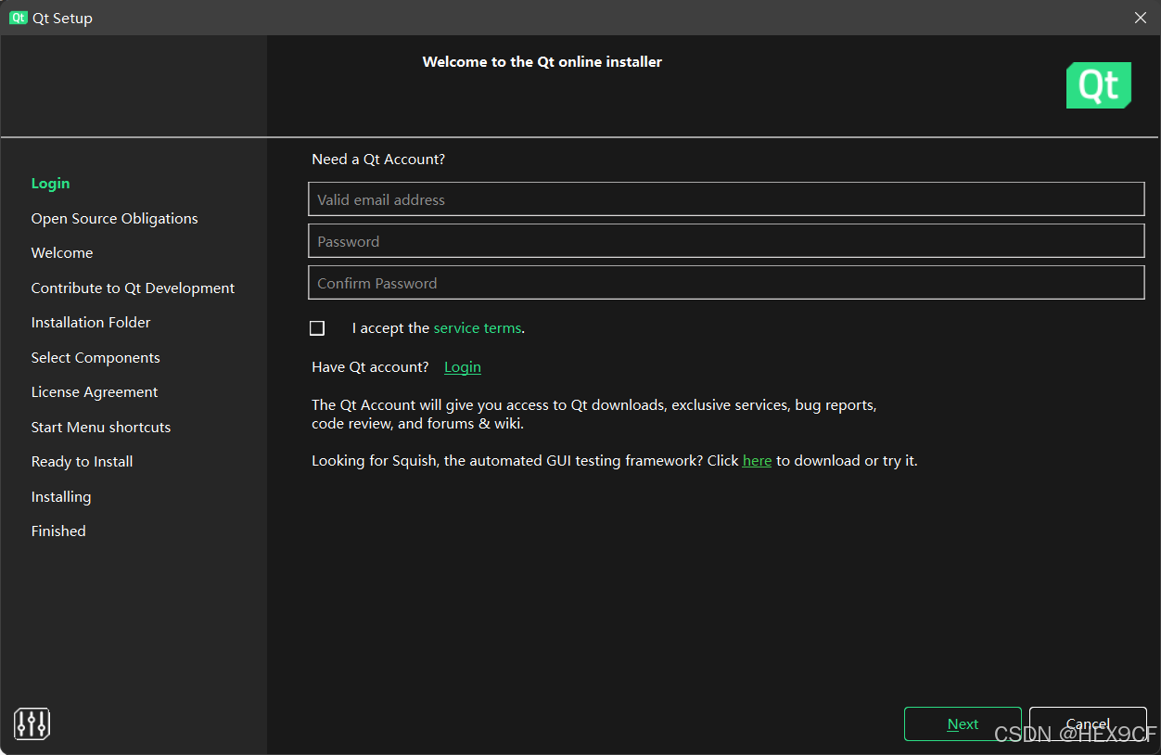1161x755 pixels.
Task: Select Ready to Install step
Action: (83, 462)
